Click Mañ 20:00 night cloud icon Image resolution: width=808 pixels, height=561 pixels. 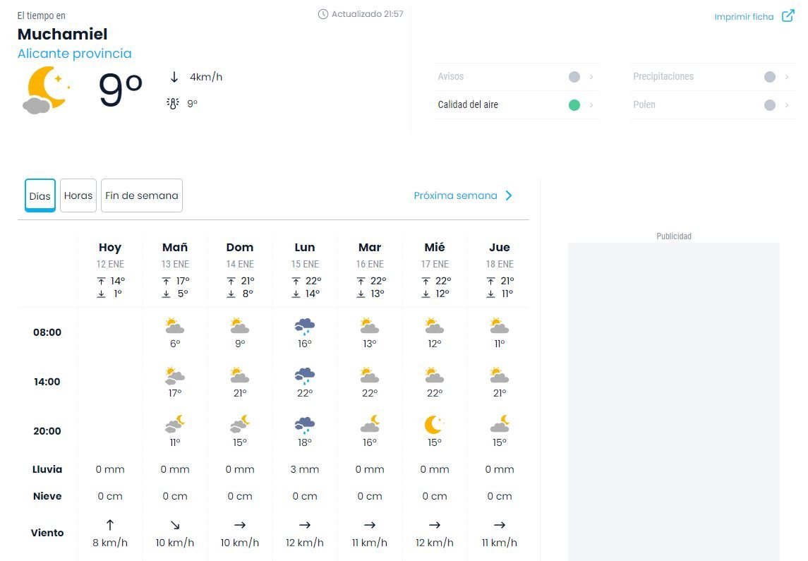pyautogui.click(x=175, y=424)
